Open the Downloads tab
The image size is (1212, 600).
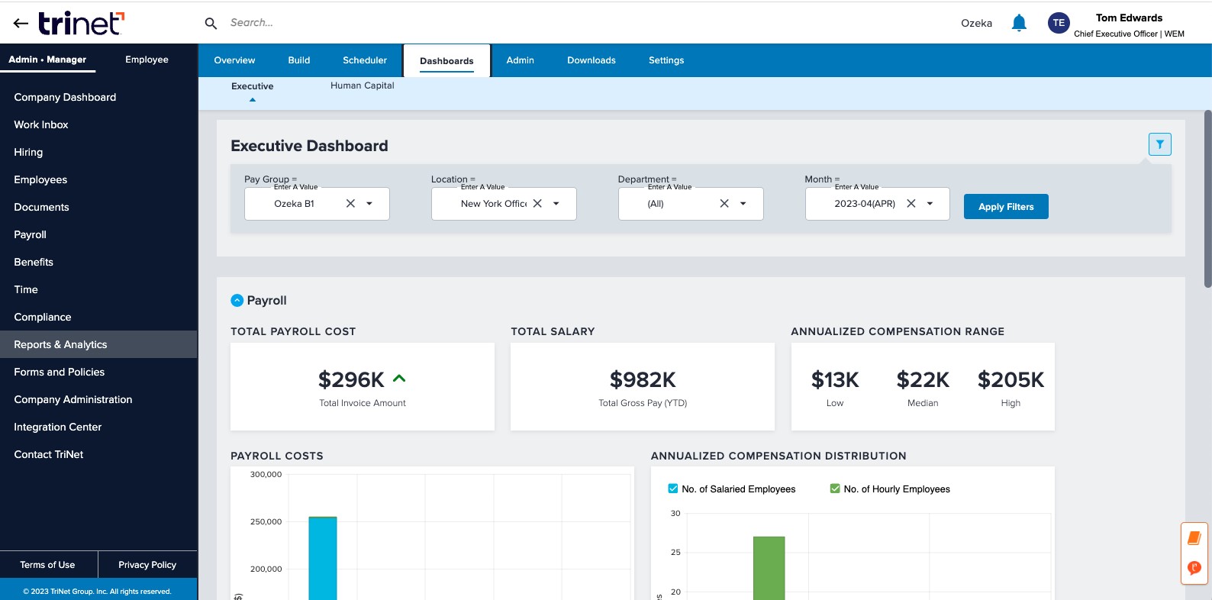tap(591, 60)
